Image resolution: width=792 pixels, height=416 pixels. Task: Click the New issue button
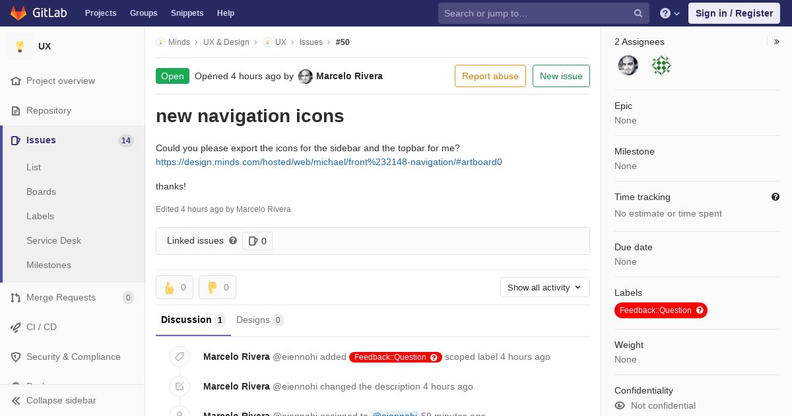561,76
